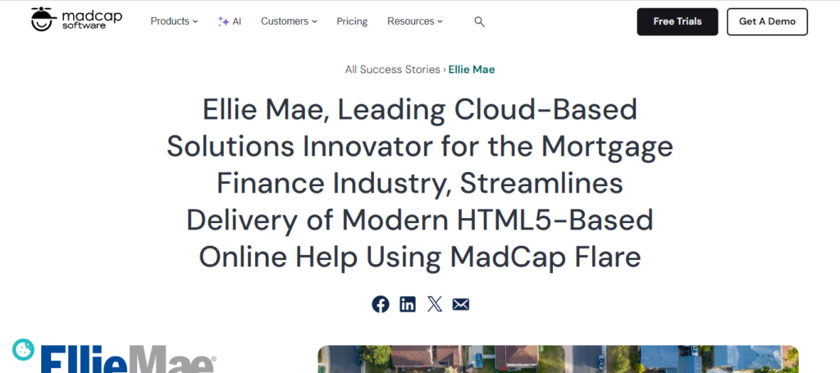Expand the Products dropdown menu
840x373 pixels.
pyautogui.click(x=174, y=21)
